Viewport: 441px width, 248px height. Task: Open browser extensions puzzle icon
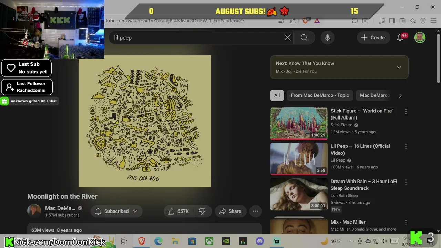(355, 21)
